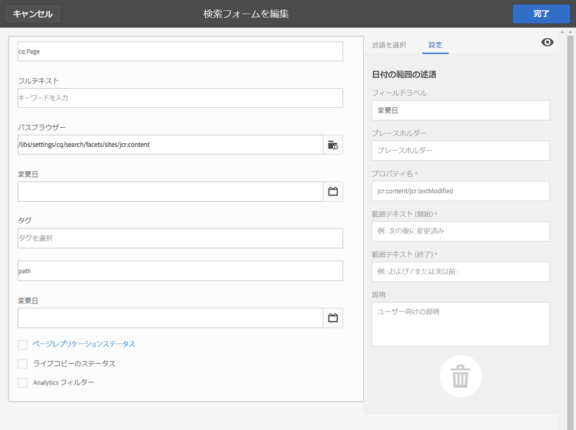Click the 検索フォームを編集 title
The height and width of the screenshot is (430, 576).
coord(246,14)
